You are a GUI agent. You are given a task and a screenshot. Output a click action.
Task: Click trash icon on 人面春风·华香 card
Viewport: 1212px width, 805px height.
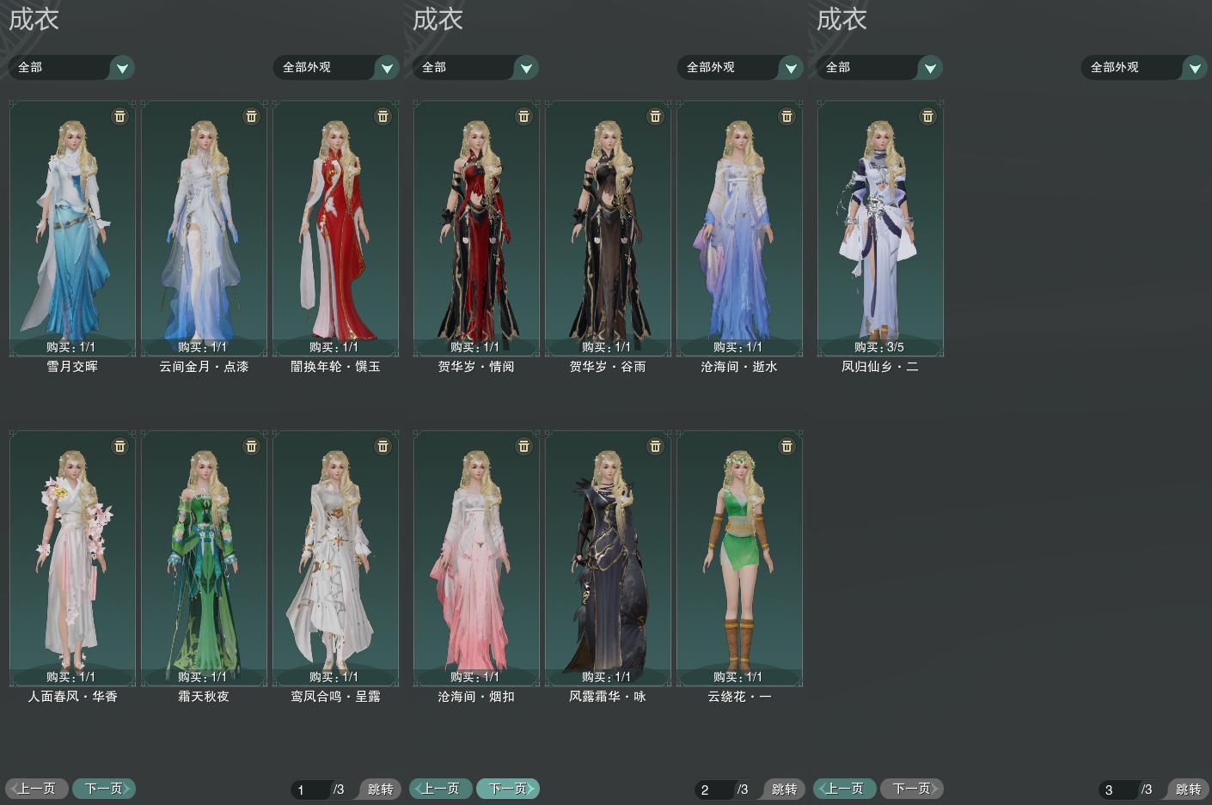[119, 446]
